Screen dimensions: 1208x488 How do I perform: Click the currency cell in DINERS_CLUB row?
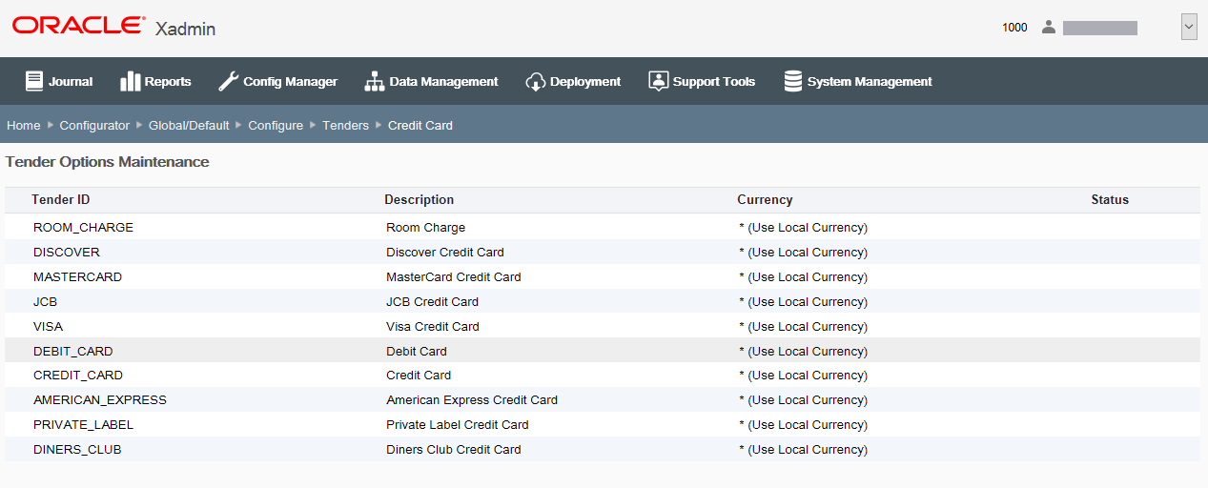804,450
